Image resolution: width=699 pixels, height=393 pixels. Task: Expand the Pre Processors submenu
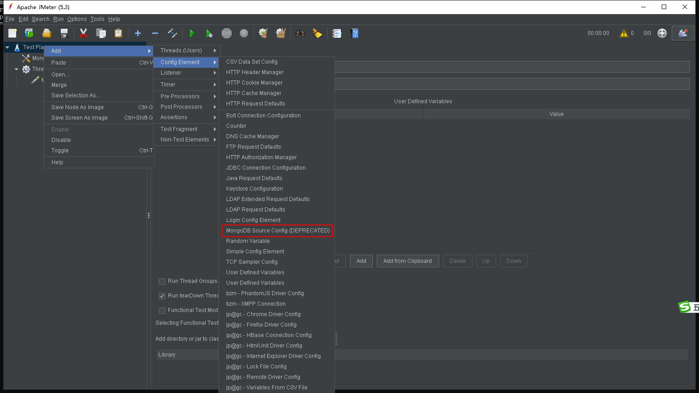187,96
